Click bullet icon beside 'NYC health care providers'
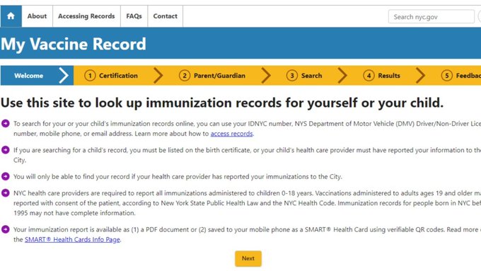Image resolution: width=481 pixels, height=271 pixels. (x=6, y=192)
